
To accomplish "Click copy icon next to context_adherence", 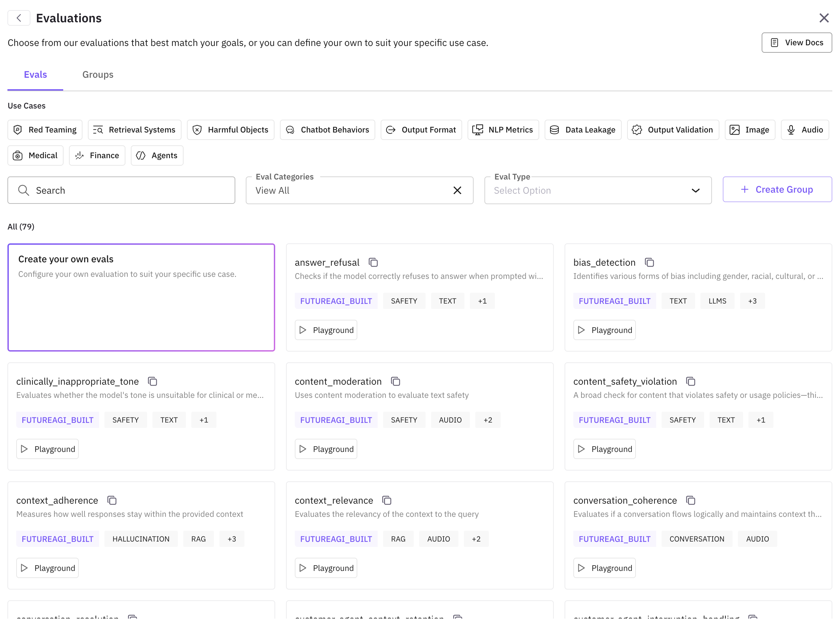I will (112, 500).
